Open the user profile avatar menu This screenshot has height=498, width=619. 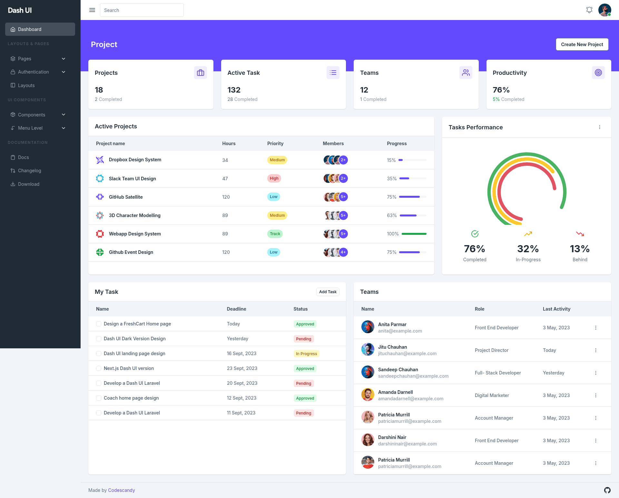[x=605, y=10]
